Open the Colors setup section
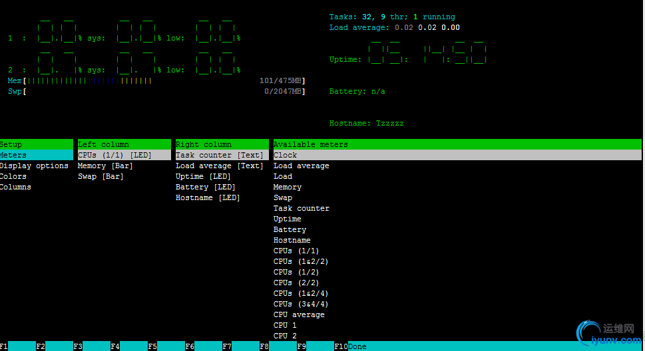Screen dimensions: 645x351 (13, 176)
